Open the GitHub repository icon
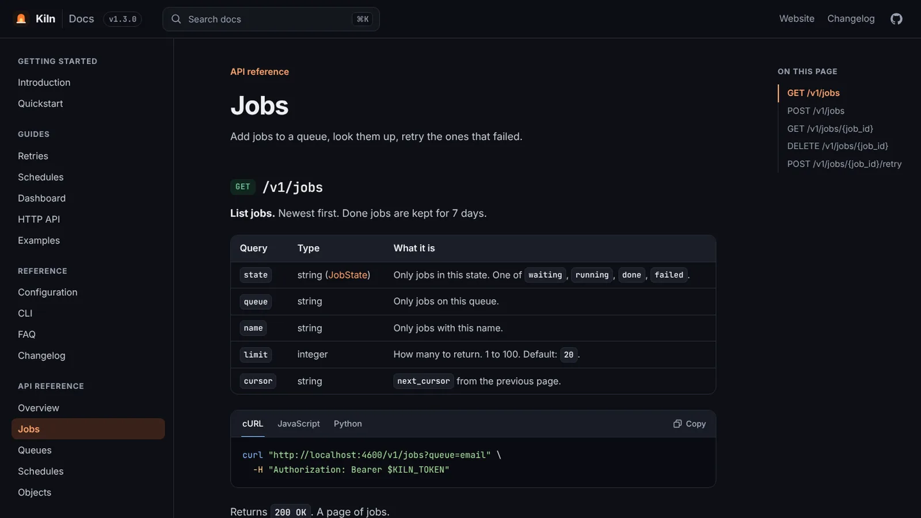The image size is (921, 518). [896, 19]
